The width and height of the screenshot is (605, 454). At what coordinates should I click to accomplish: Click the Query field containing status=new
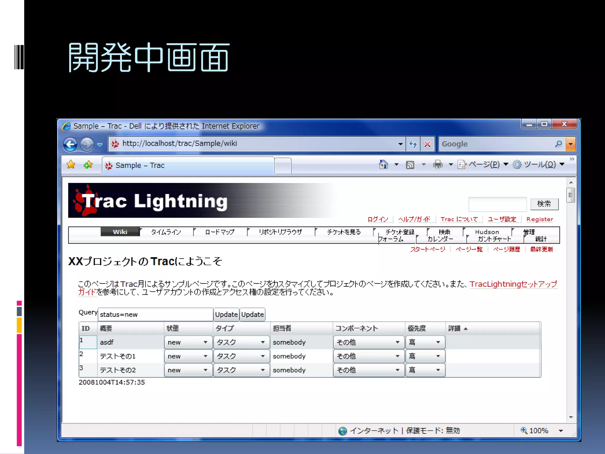pyautogui.click(x=155, y=314)
